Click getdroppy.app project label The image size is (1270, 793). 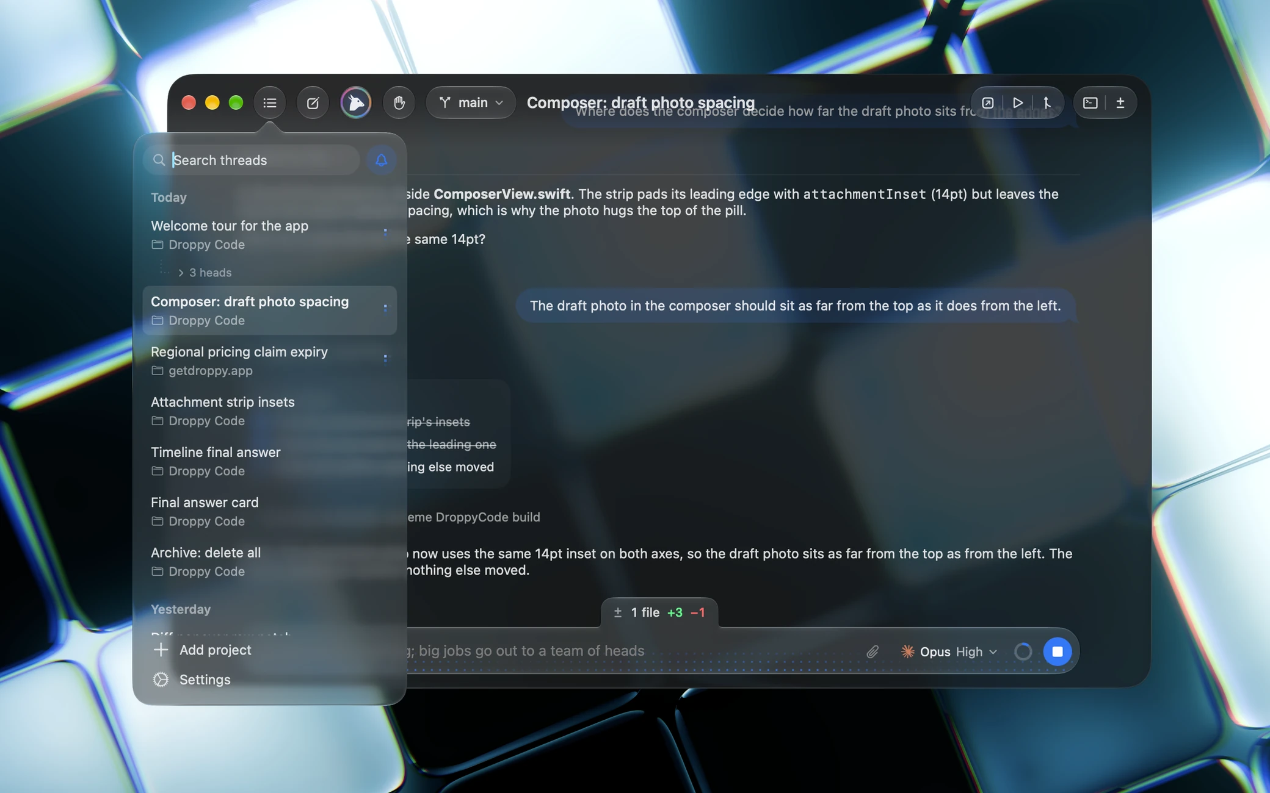click(x=210, y=370)
